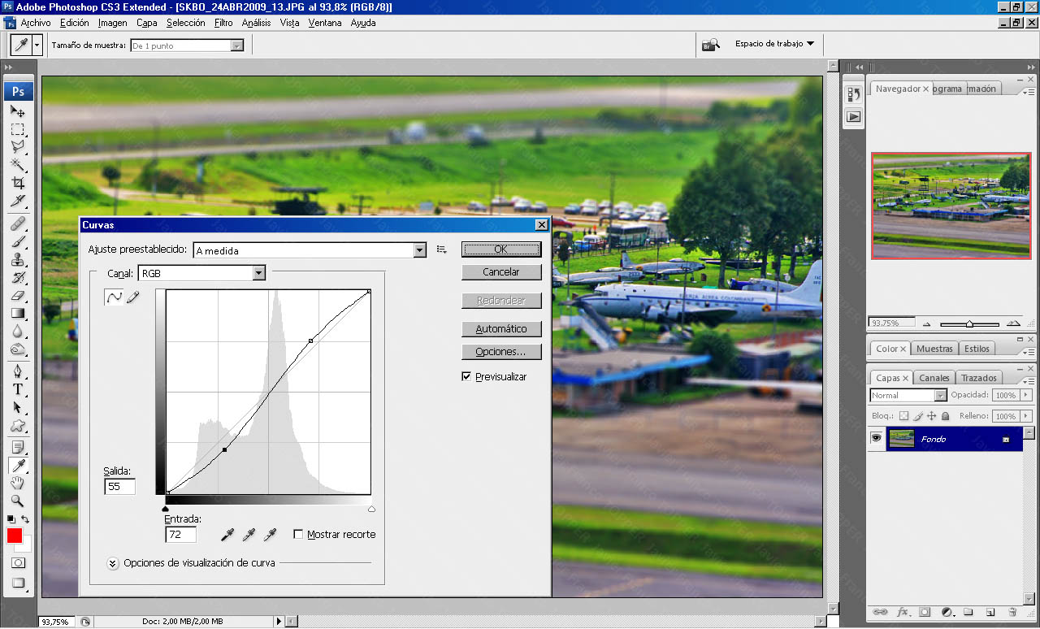
Task: Click the red foreground color swatch
Action: [x=15, y=536]
